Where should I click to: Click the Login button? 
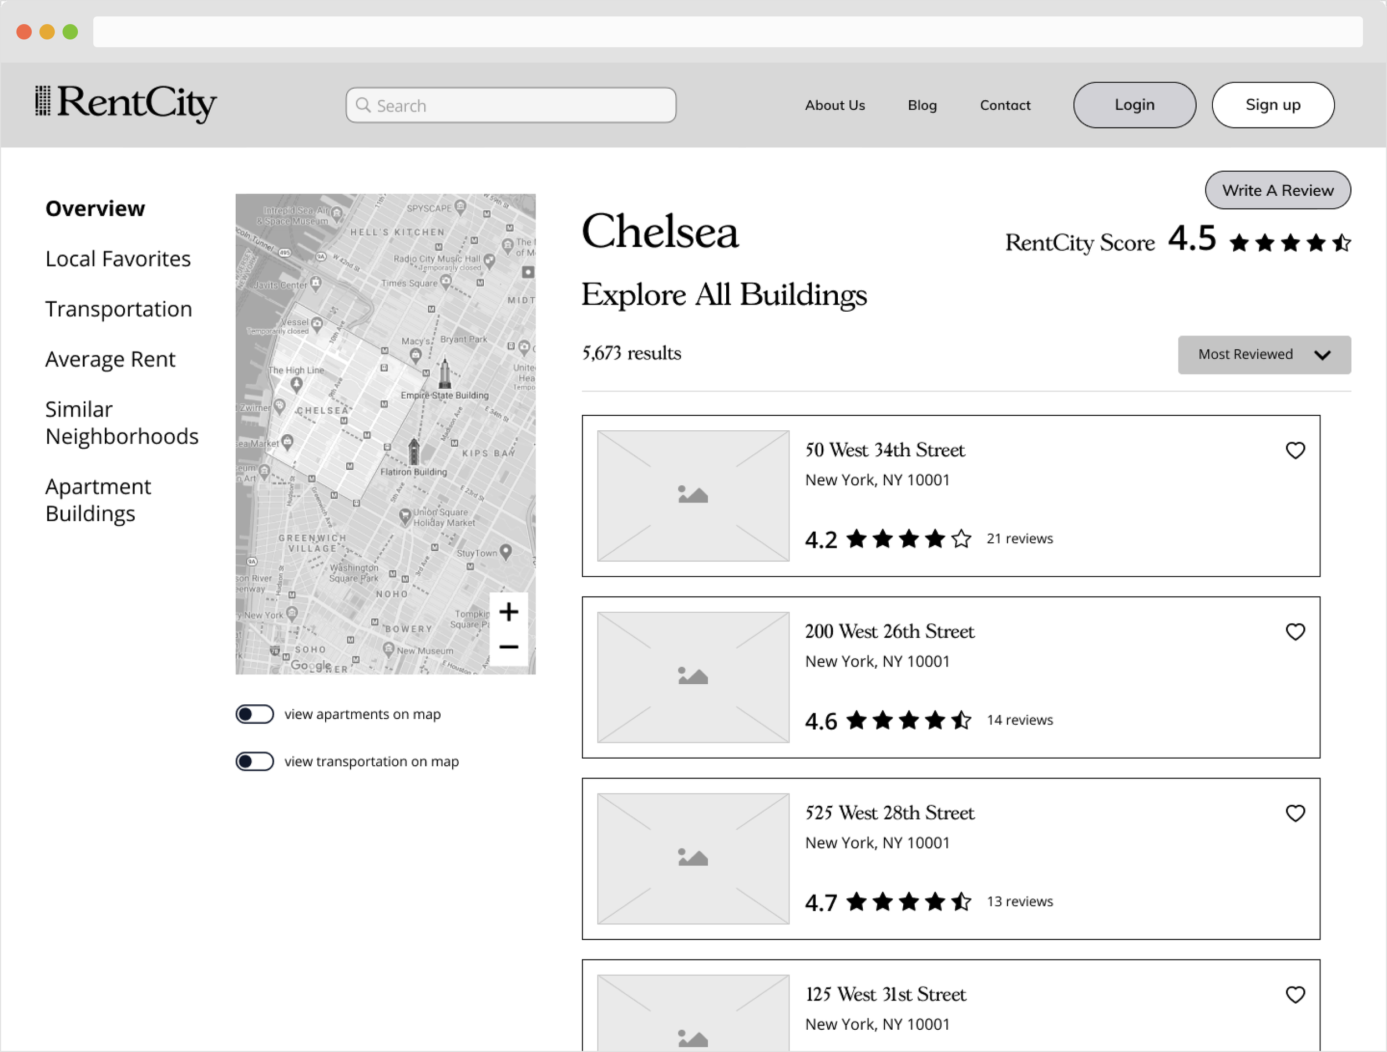pyautogui.click(x=1135, y=105)
